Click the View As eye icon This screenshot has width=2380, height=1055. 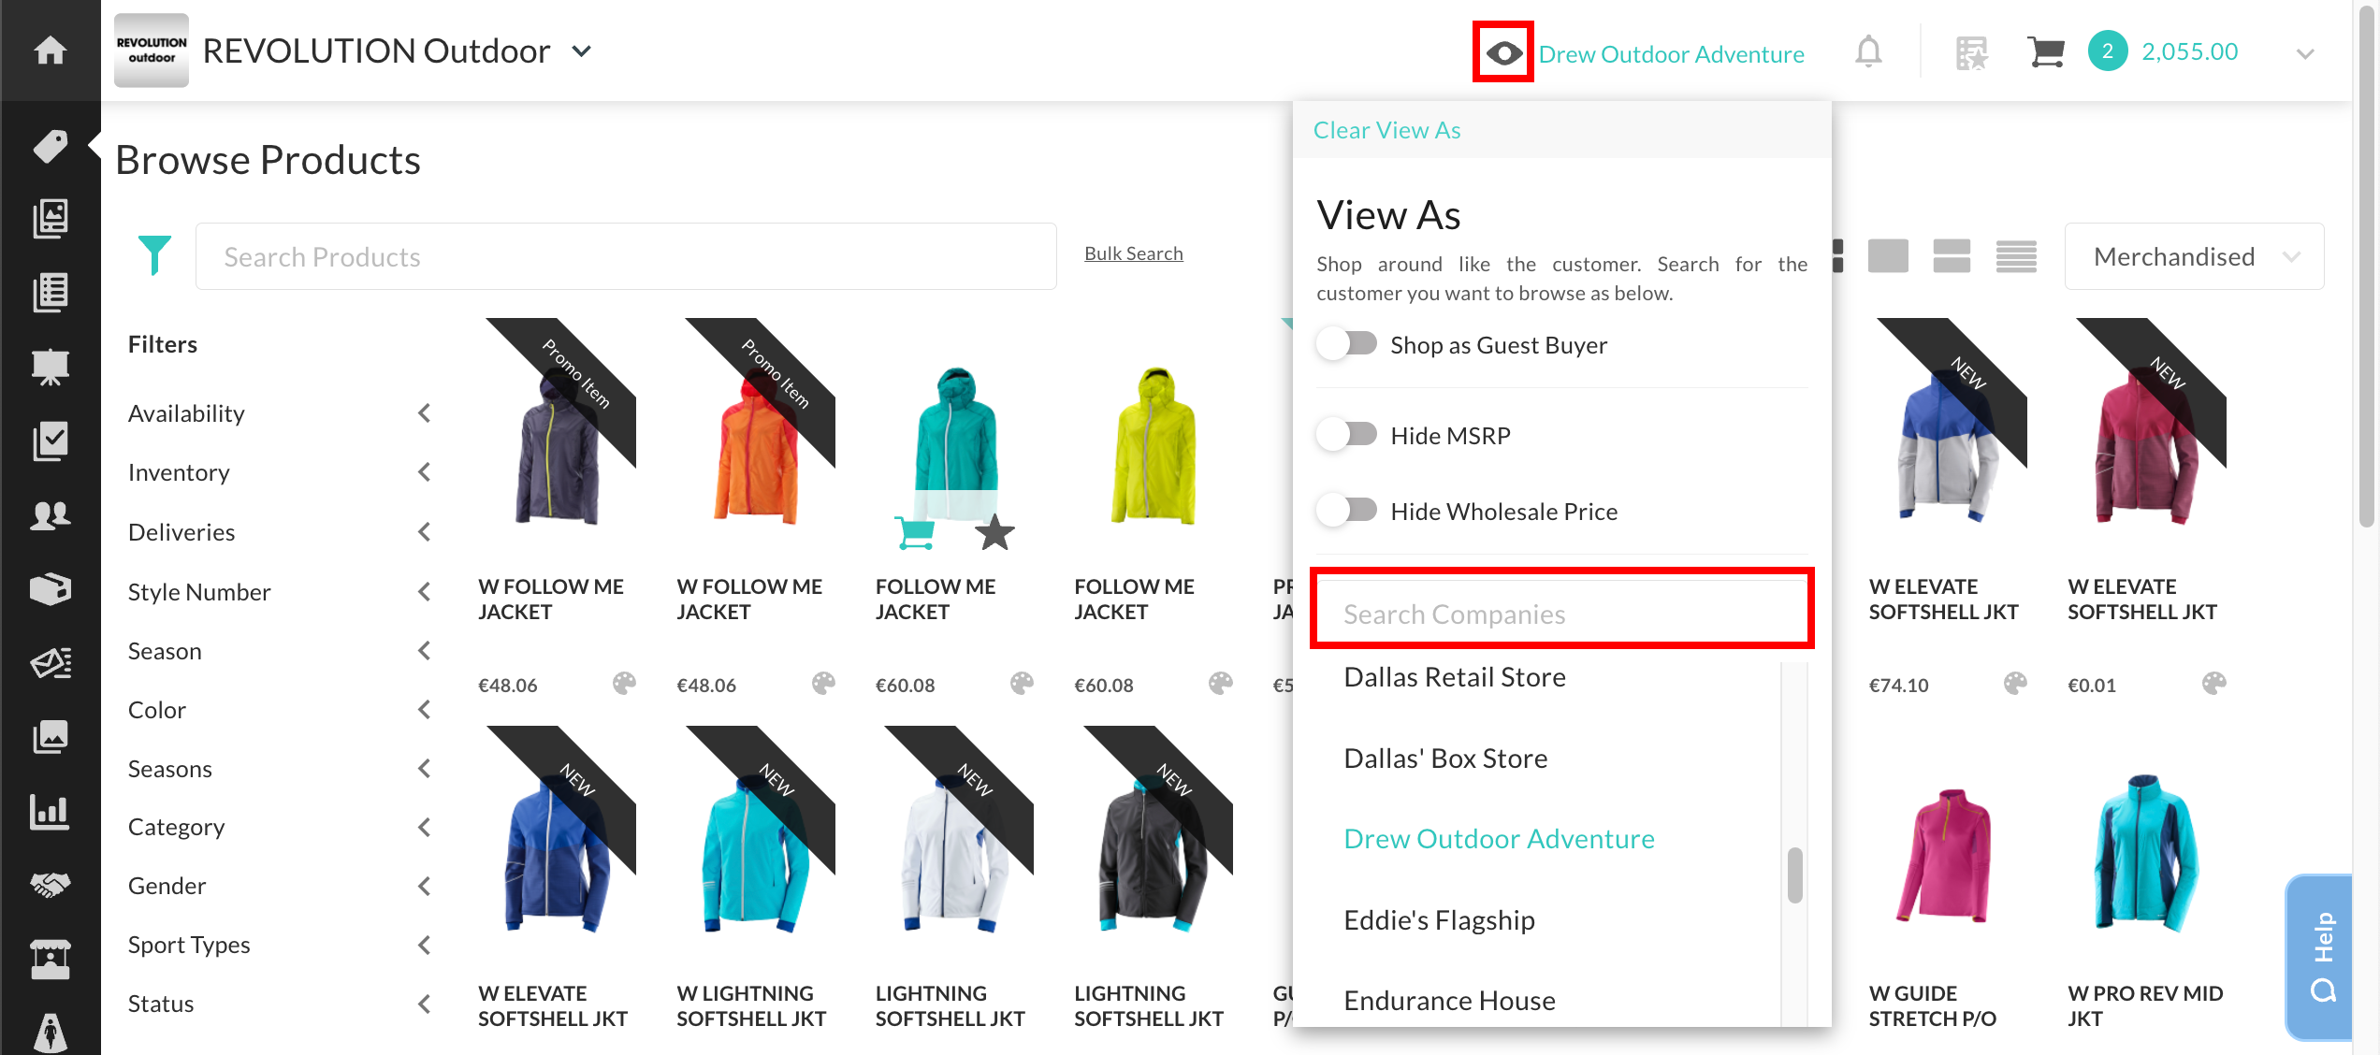[x=1503, y=52]
